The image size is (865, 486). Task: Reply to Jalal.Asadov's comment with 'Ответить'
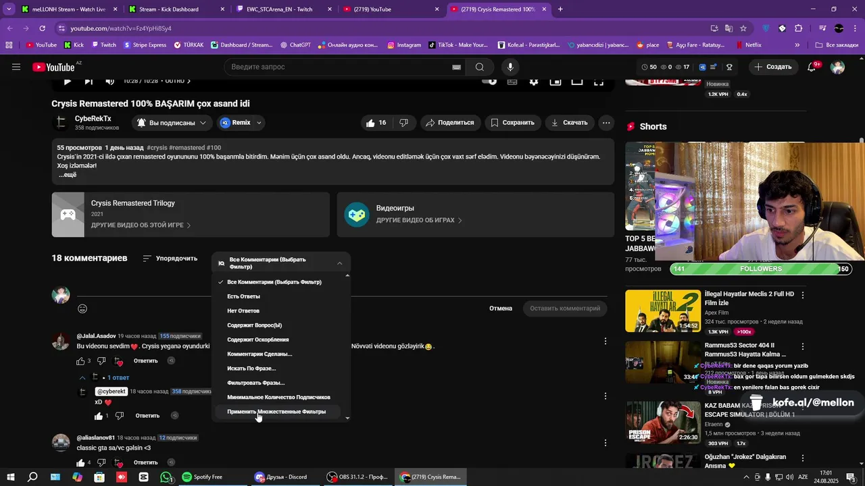pos(146,360)
